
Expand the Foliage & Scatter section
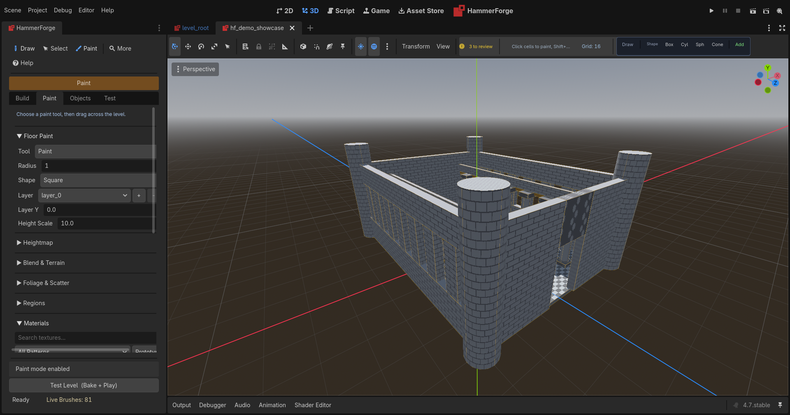coord(43,283)
